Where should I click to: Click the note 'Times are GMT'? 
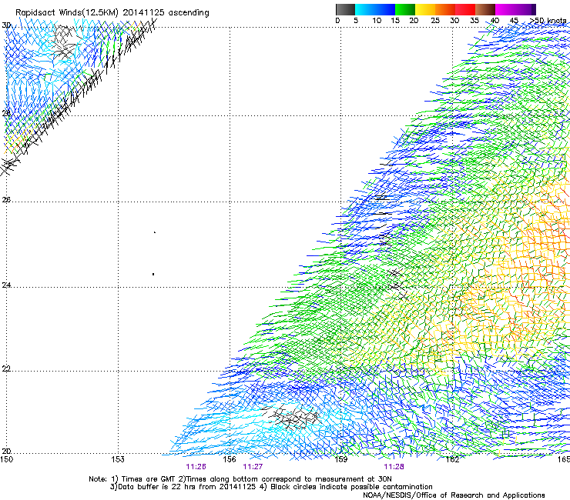click(147, 479)
